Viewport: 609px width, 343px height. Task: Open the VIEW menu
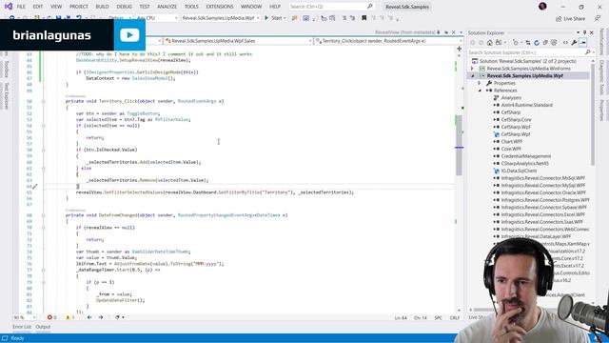56,7
